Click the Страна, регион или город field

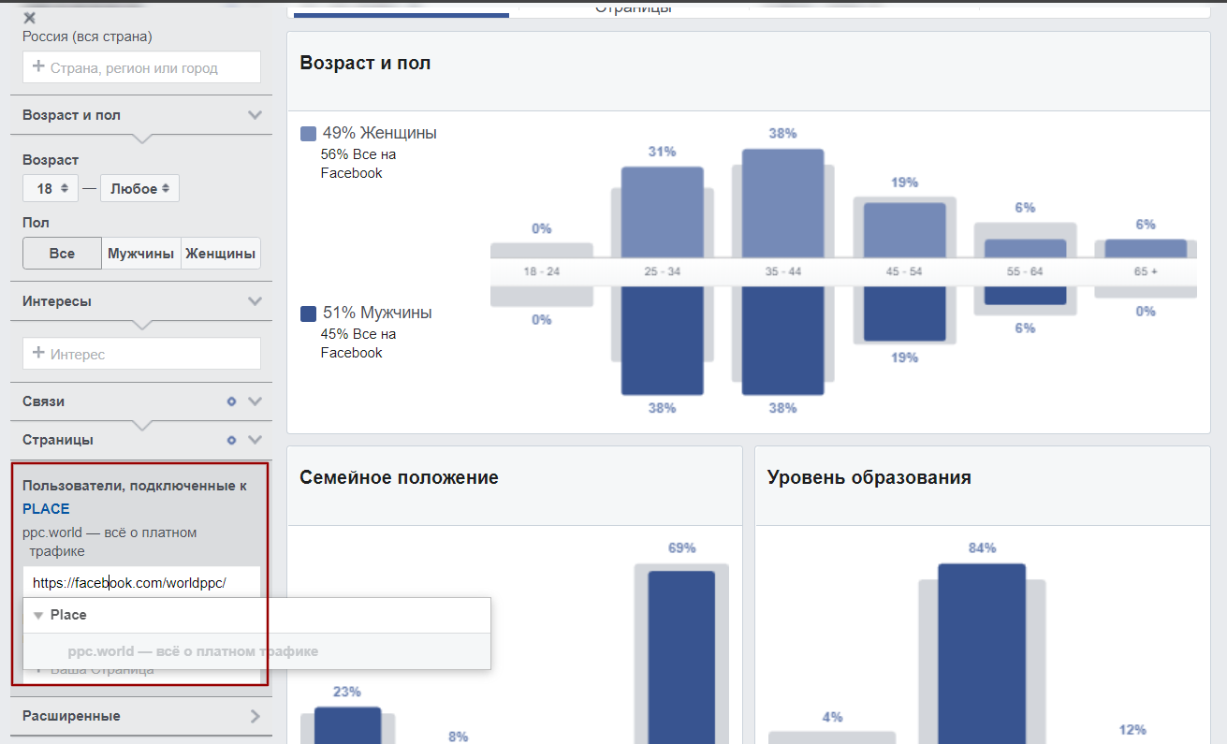tap(141, 67)
